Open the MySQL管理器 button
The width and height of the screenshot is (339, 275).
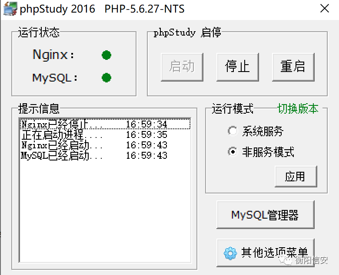[265, 215]
